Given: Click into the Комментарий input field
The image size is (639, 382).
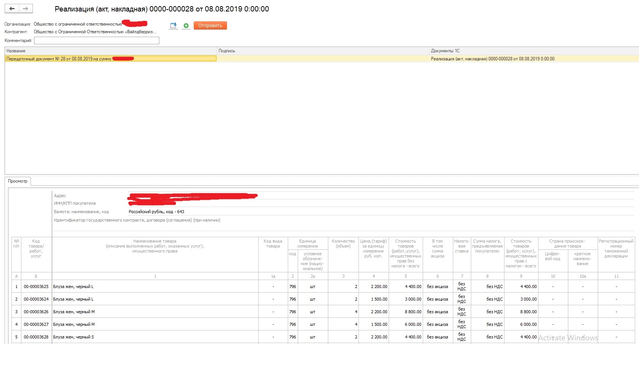Looking at the screenshot, I should click(x=96, y=40).
